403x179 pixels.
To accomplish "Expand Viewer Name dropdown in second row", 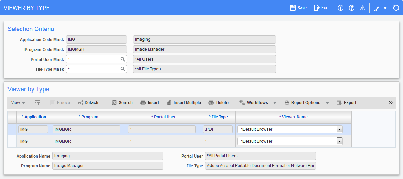I will tap(339, 141).
